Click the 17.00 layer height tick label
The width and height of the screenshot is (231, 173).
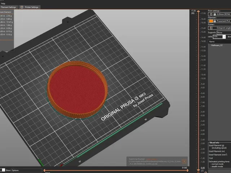coord(203,13)
